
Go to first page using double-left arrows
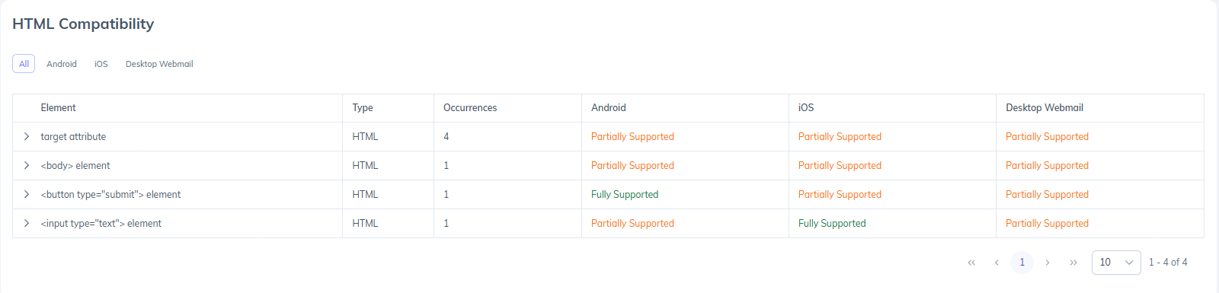click(971, 262)
